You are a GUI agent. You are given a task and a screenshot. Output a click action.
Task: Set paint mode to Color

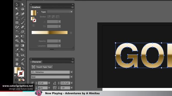[x=16, y=80]
